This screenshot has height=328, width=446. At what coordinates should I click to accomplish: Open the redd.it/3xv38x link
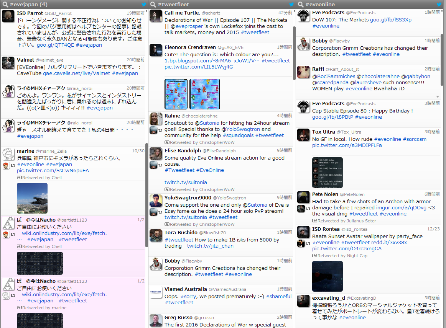tap(389, 243)
